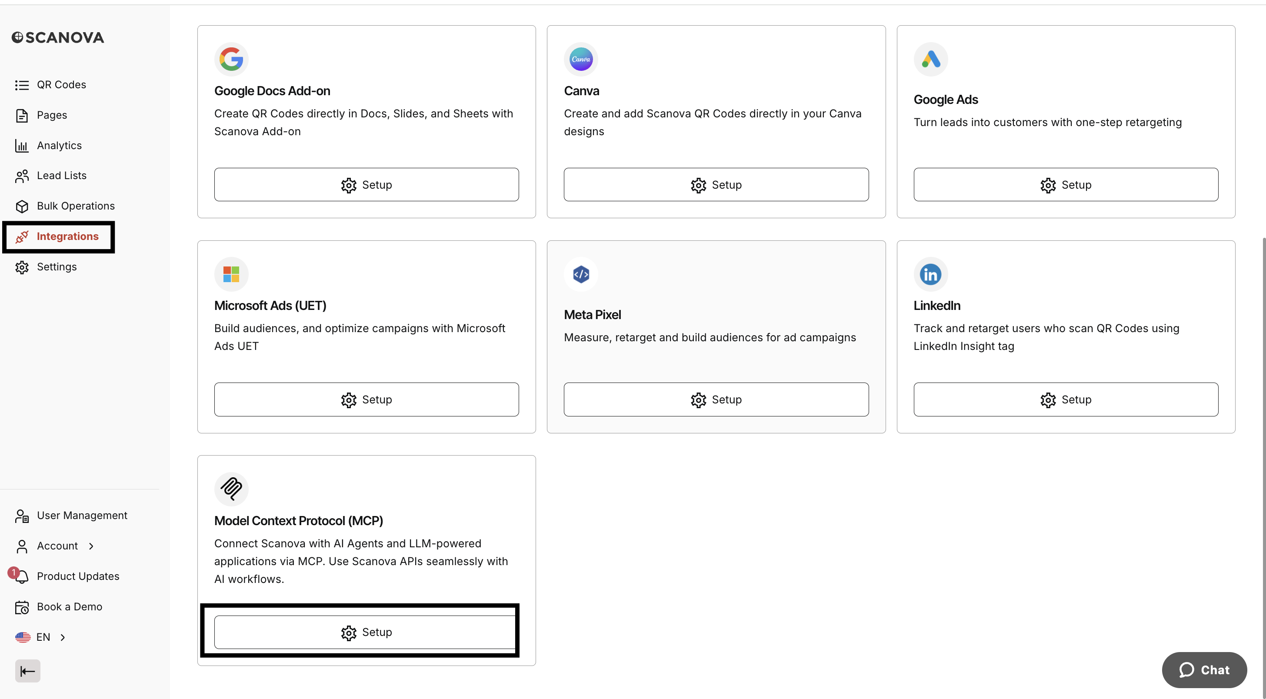
Task: Click the Analytics bar chart icon
Action: (22, 146)
